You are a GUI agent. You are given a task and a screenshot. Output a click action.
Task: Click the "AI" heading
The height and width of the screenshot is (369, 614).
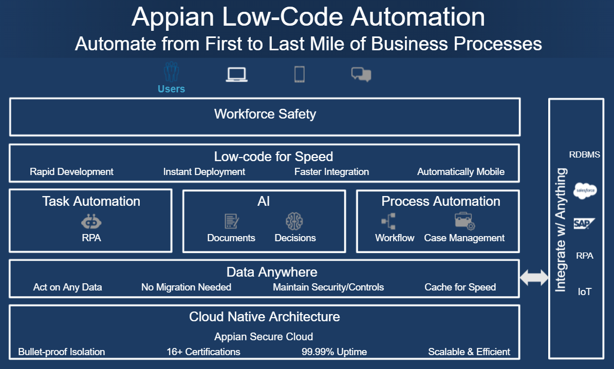pyautogui.click(x=264, y=201)
